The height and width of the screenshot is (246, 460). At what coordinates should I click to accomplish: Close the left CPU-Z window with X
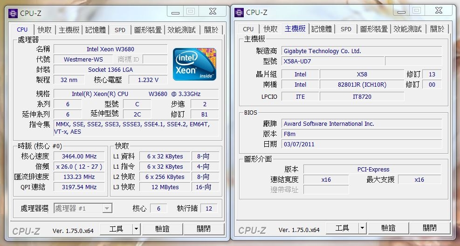[213, 12]
